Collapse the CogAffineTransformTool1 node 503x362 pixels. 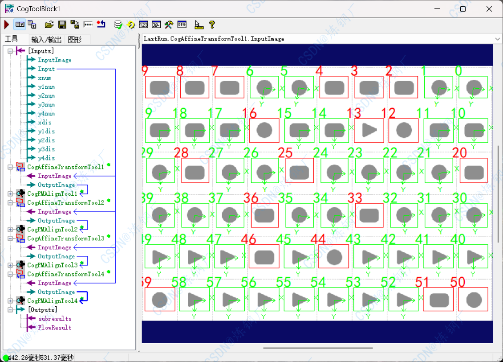point(10,167)
